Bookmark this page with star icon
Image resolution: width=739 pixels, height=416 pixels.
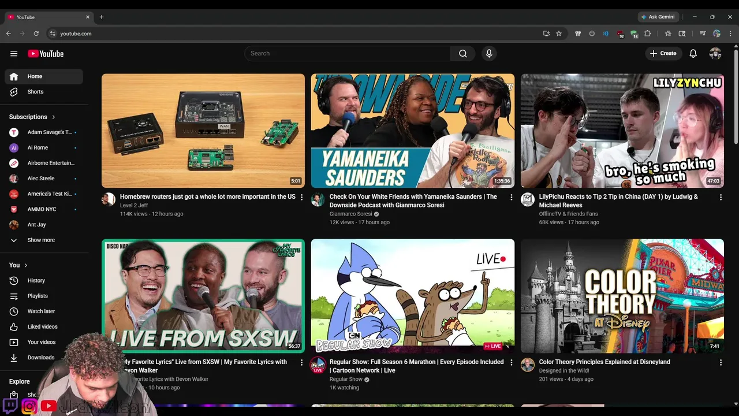pyautogui.click(x=559, y=34)
